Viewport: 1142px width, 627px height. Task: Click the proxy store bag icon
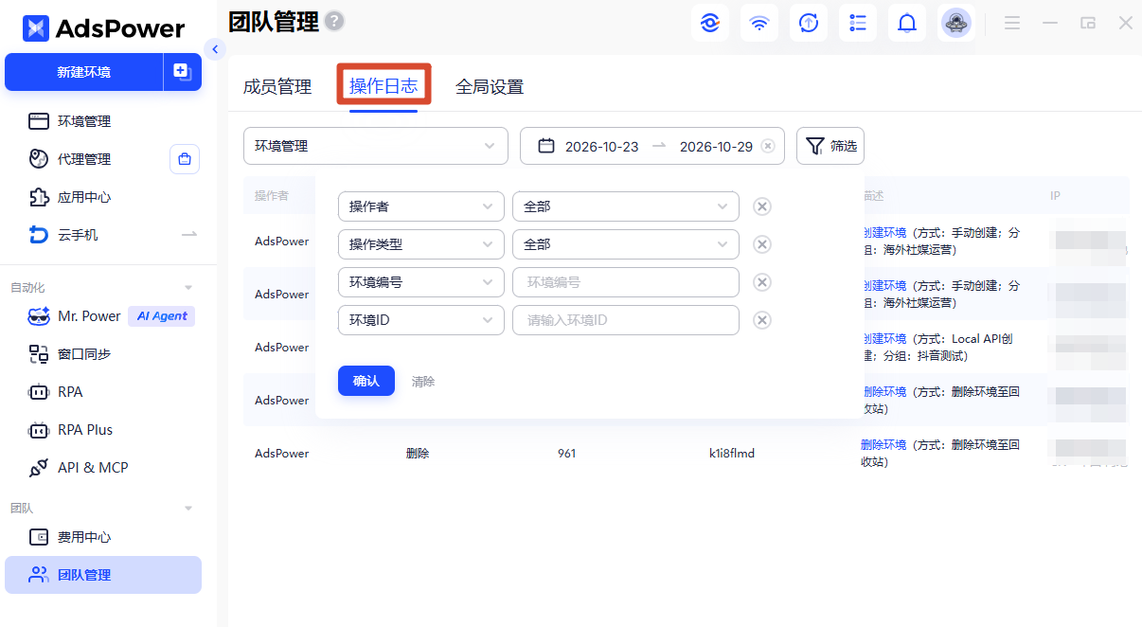185,159
